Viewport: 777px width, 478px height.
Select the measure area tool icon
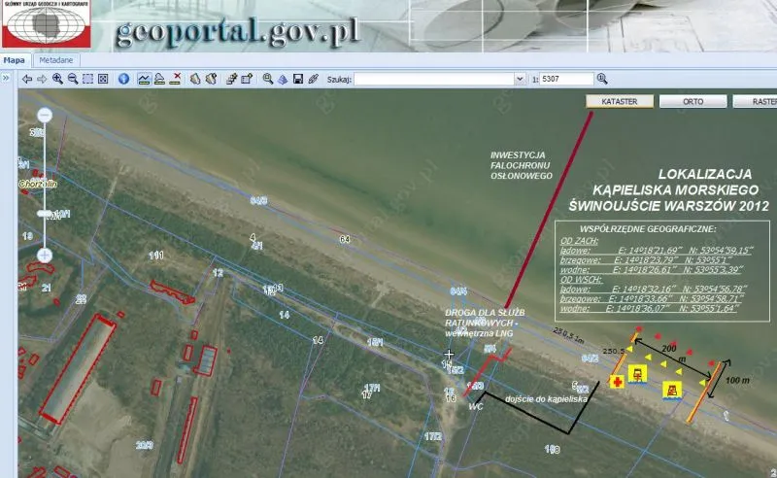(x=159, y=79)
